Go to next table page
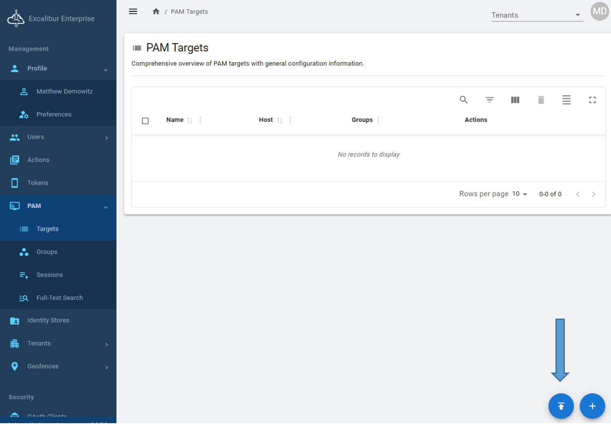The width and height of the screenshot is (611, 424). click(x=593, y=194)
